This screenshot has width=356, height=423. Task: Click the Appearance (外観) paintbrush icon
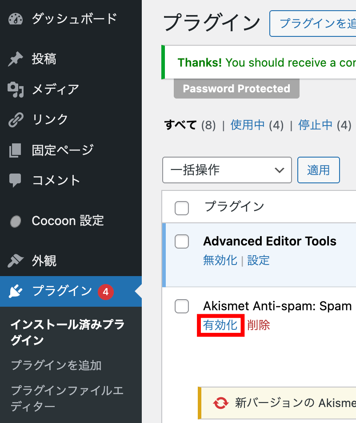pyautogui.click(x=15, y=261)
